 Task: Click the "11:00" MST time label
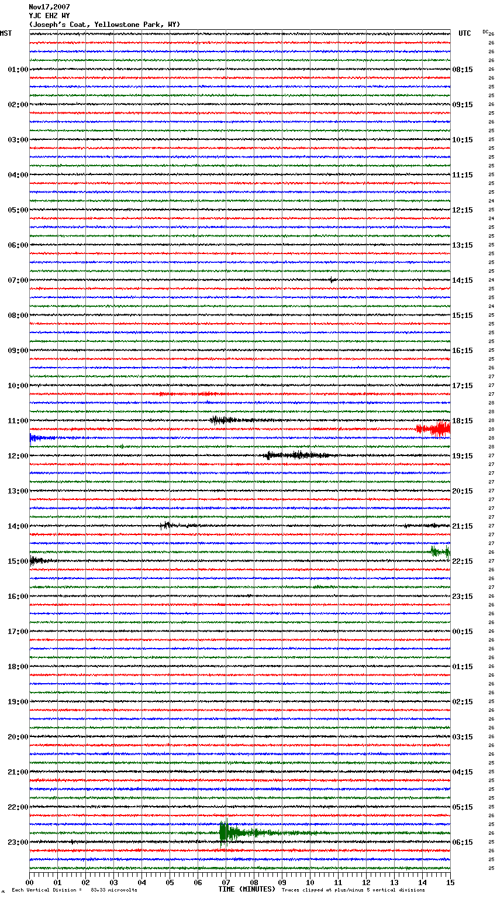(18, 421)
